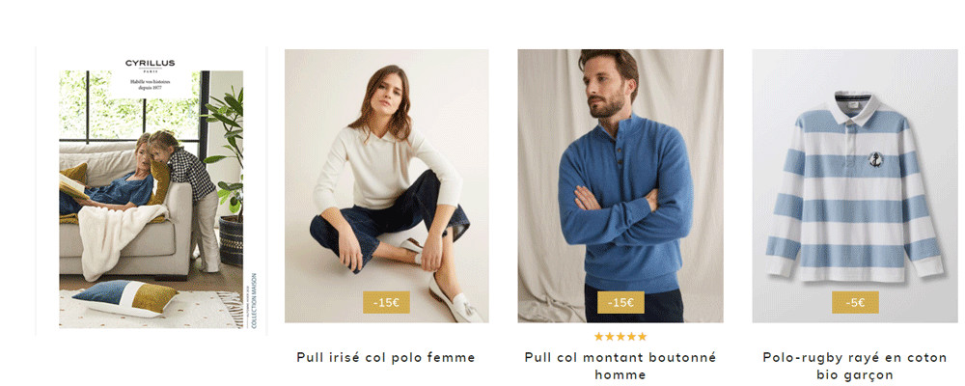Click the -5€ badge on striped rugby polo
The image size is (965, 386).
855,302
